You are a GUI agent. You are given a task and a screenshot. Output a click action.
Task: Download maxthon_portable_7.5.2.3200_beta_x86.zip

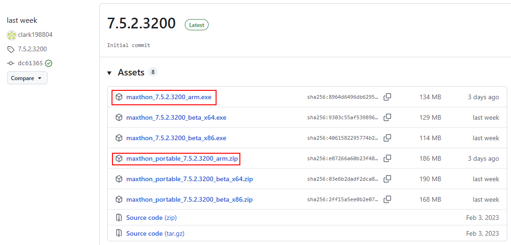[x=189, y=200]
